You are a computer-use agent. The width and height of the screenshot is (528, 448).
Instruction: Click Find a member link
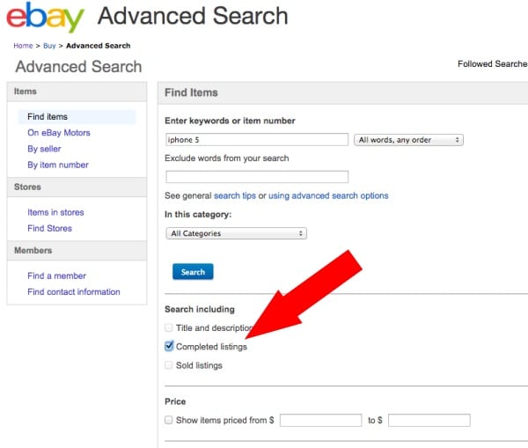(56, 275)
